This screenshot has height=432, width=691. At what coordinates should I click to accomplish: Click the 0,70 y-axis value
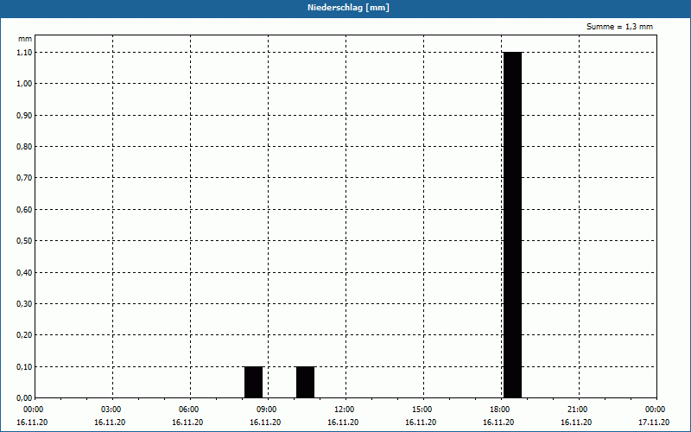coord(24,178)
